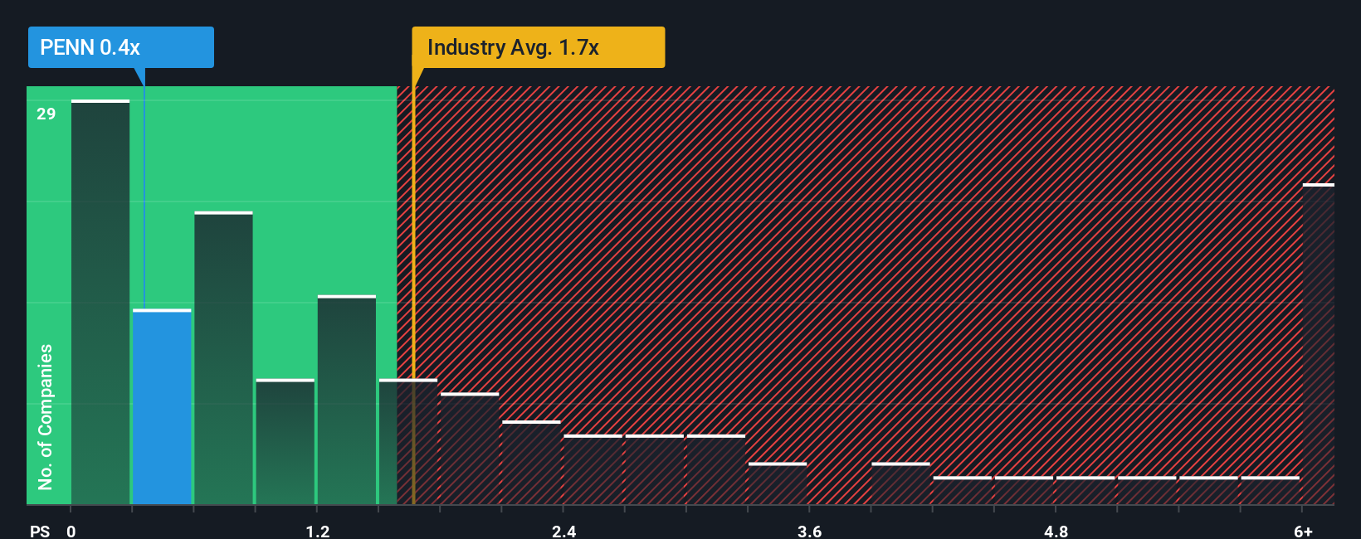The height and width of the screenshot is (539, 1361).
Task: Click the 0 x-axis tick label
Action: click(x=71, y=531)
